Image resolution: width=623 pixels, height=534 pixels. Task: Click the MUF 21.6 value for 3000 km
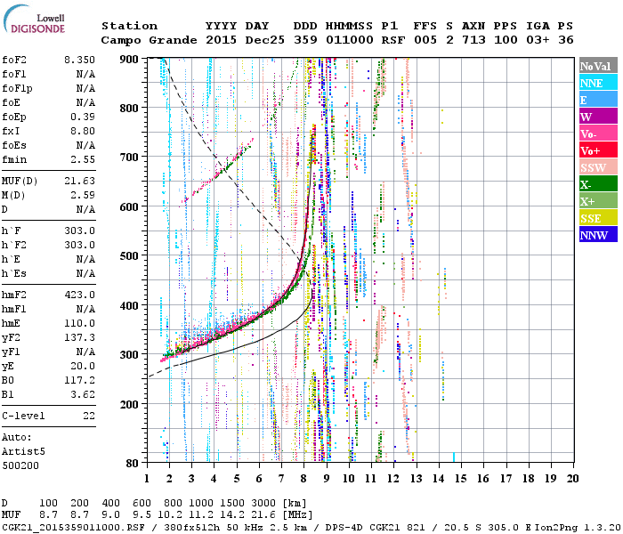click(263, 514)
